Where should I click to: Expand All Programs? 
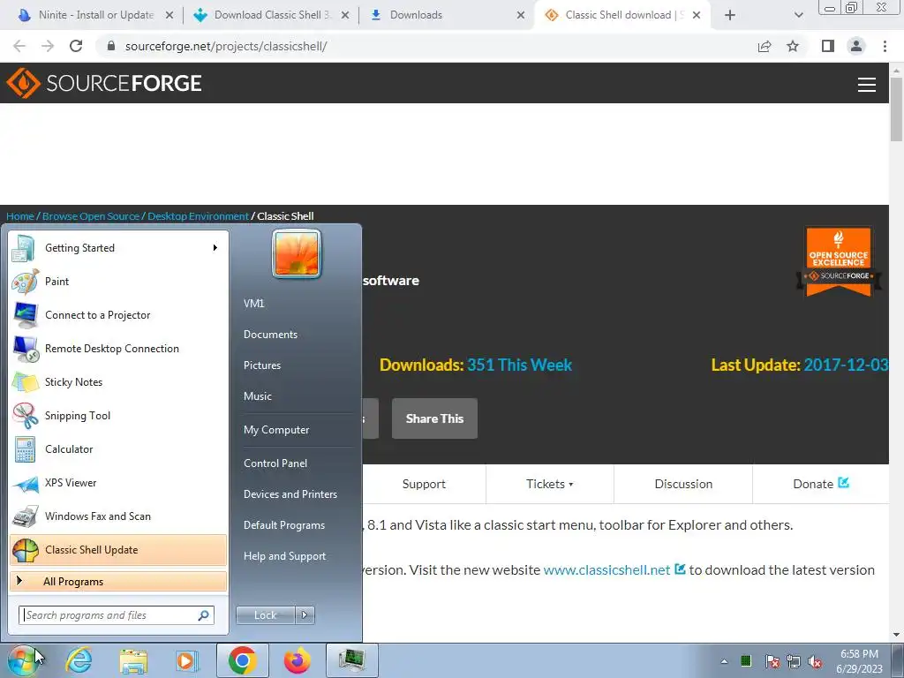[118, 582]
